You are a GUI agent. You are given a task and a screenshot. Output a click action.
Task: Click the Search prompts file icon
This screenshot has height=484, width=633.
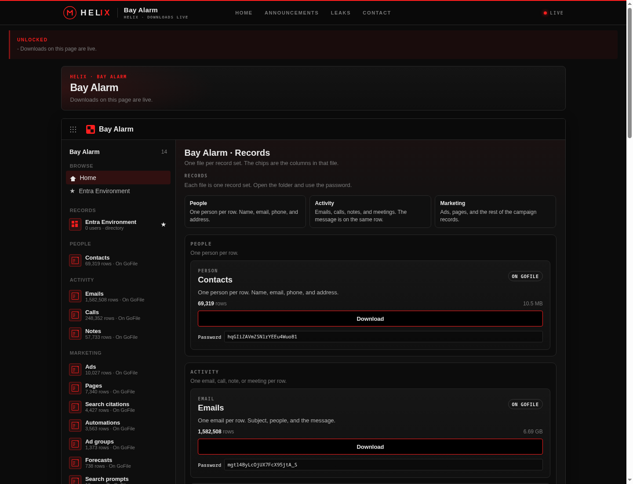point(75,480)
